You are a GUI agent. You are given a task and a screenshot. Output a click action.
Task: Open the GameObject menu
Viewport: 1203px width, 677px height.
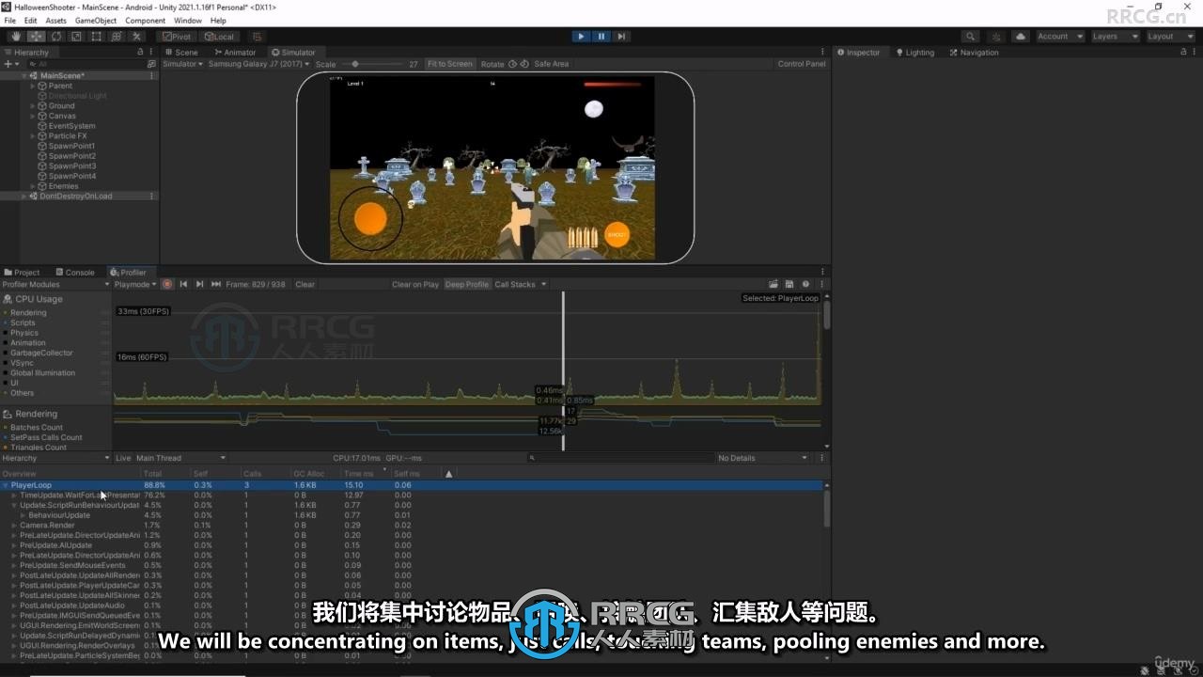pyautogui.click(x=96, y=21)
